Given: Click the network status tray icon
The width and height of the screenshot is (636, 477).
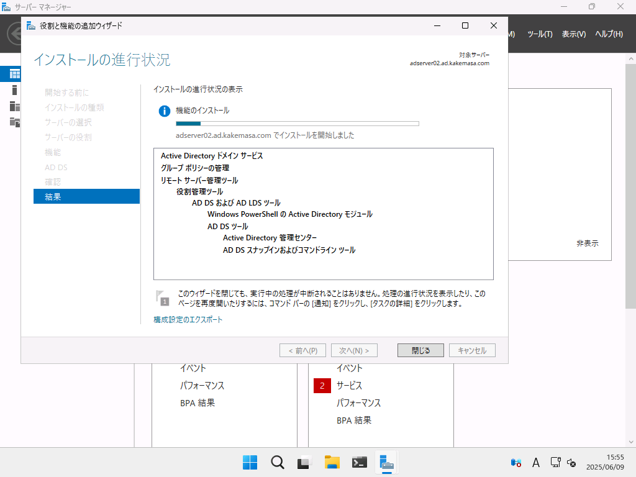Looking at the screenshot, I should point(555,462).
